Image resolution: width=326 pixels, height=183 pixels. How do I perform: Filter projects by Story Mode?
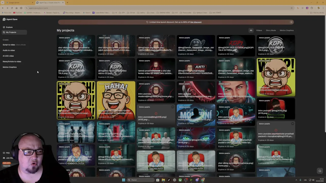(x=271, y=30)
